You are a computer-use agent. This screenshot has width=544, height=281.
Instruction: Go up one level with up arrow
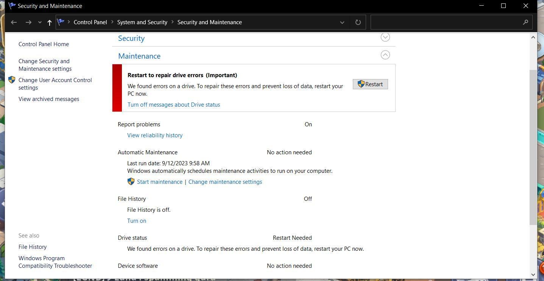(x=49, y=22)
